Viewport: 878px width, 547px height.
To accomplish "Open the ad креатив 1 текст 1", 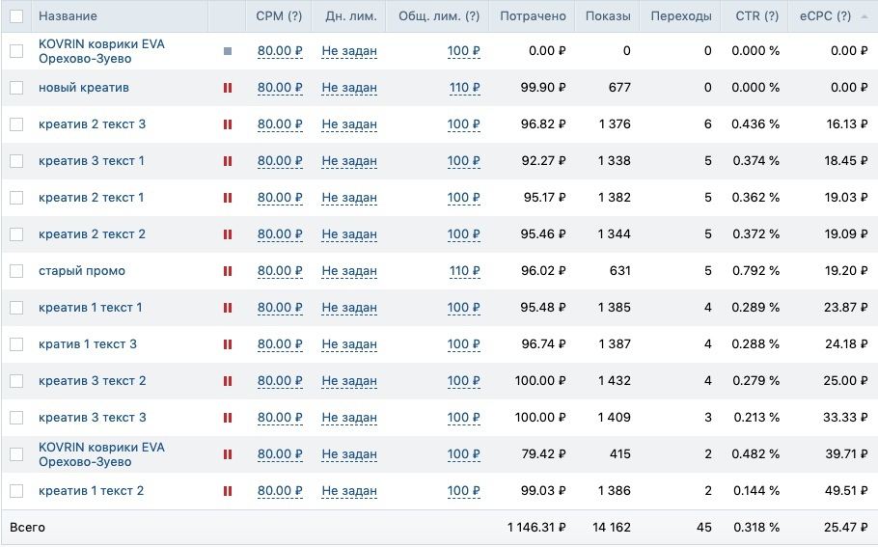I will 90,308.
